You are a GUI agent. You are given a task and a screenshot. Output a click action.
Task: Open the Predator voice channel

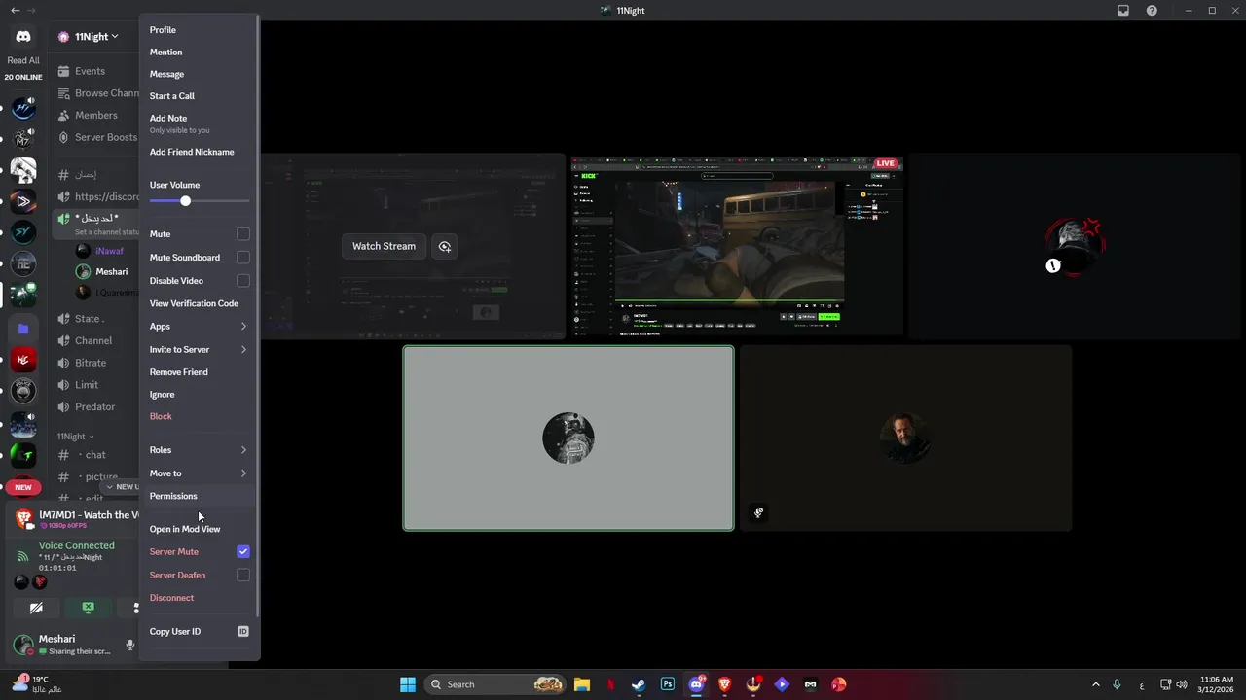pos(94,406)
